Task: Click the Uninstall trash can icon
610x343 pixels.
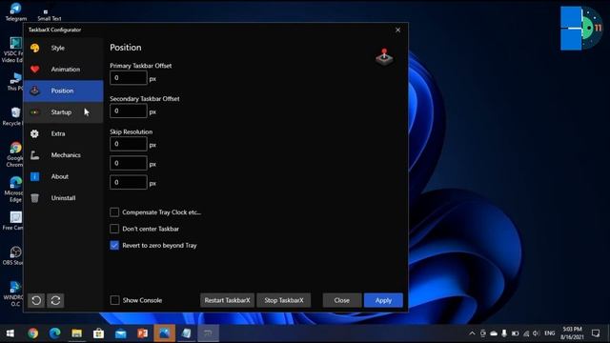Action: point(34,198)
